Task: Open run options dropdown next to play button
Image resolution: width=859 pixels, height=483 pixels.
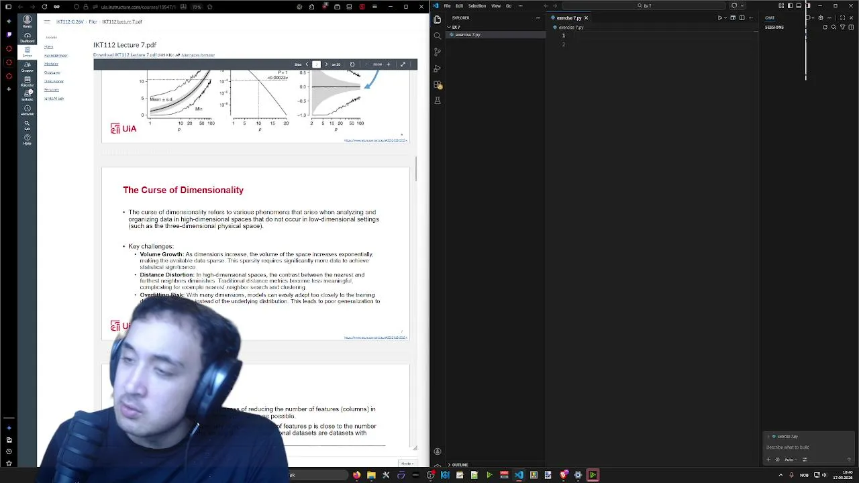Action: click(725, 17)
